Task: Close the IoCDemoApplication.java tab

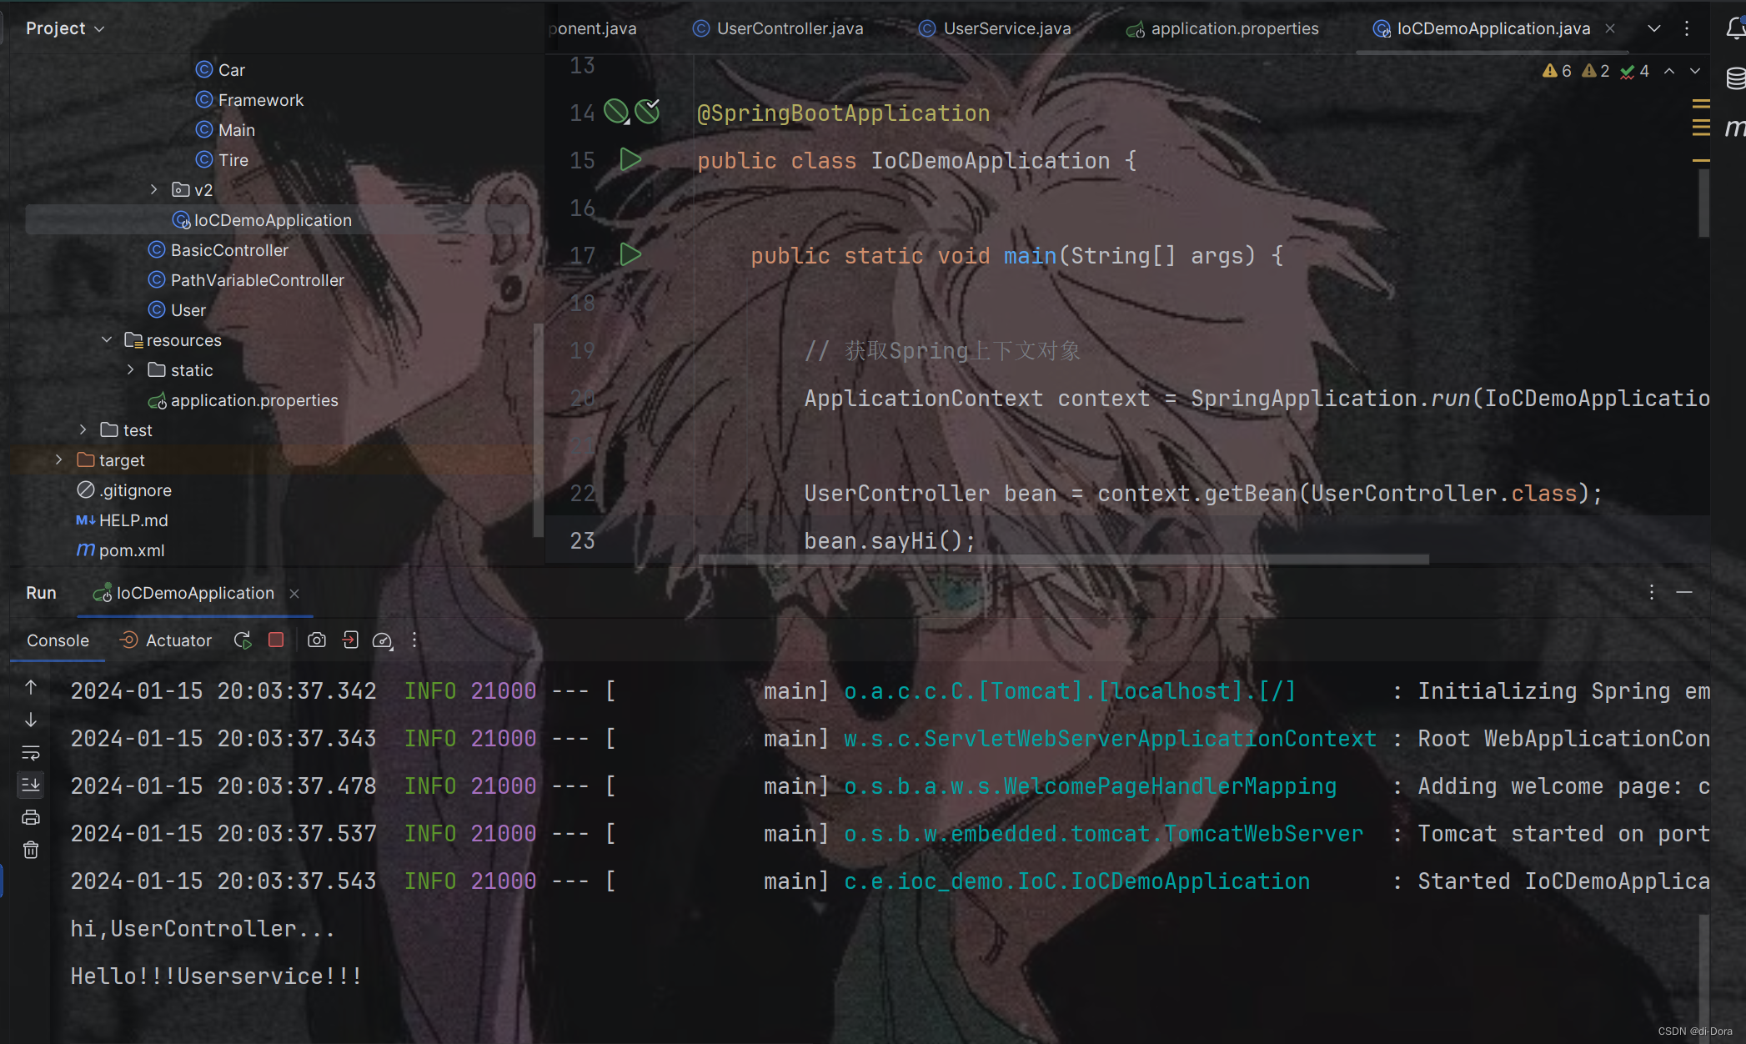Action: pyautogui.click(x=1610, y=28)
